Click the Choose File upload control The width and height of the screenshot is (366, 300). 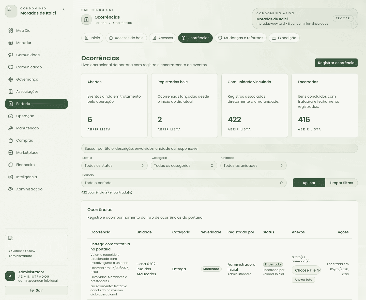click(x=306, y=270)
